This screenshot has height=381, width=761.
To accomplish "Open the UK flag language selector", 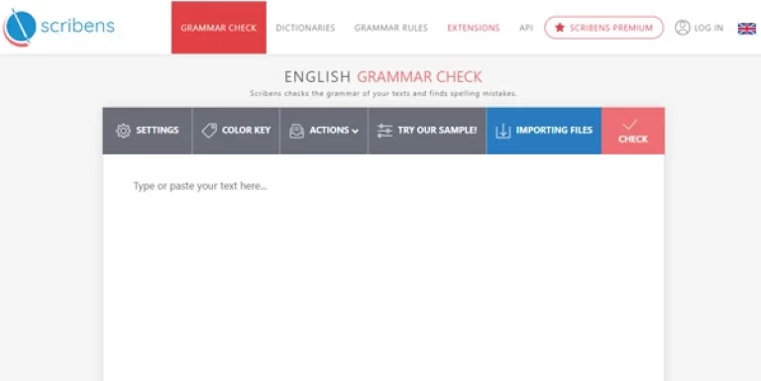I will 747,28.
